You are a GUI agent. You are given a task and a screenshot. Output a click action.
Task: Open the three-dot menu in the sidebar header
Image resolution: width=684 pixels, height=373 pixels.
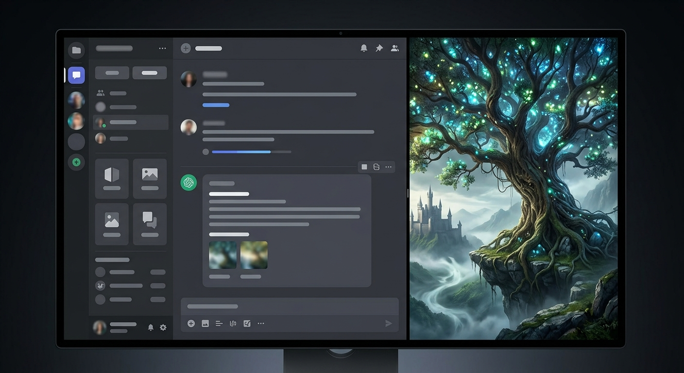[x=162, y=49]
